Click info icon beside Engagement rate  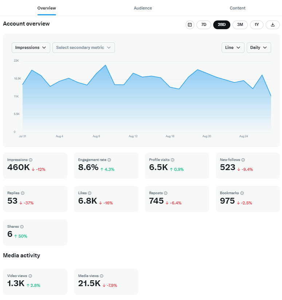109,160
